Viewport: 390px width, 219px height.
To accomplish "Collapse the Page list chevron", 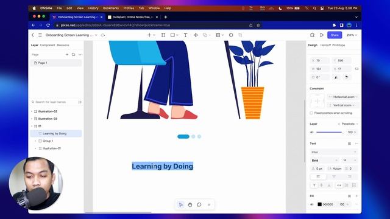I will 80,54.
